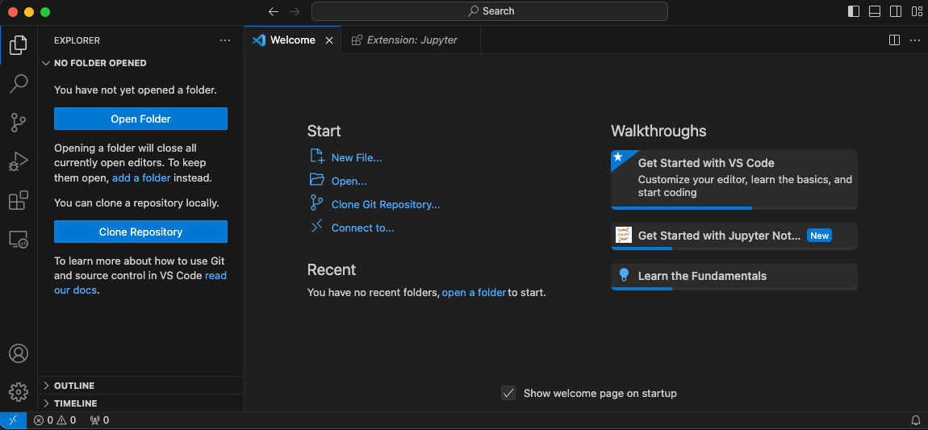Click the Jupyter logo in walkthrough card
Viewport: 928px width, 430px height.
[x=624, y=235]
